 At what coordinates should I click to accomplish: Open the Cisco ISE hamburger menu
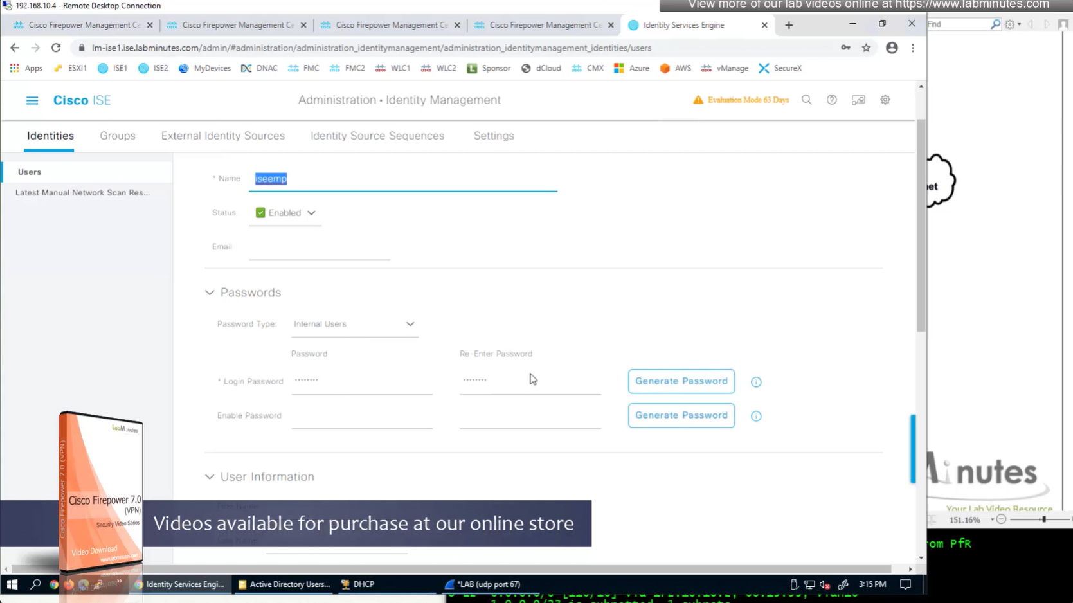click(x=32, y=100)
